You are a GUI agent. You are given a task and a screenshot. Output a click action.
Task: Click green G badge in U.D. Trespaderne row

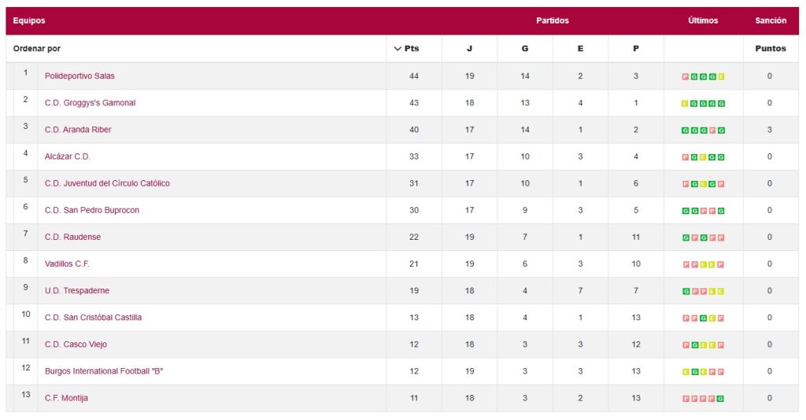point(685,291)
